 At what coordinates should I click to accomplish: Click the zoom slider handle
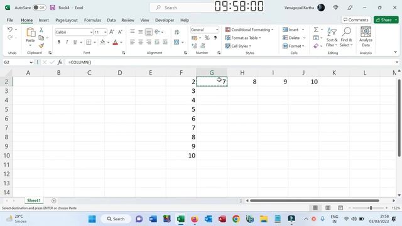coord(371,208)
